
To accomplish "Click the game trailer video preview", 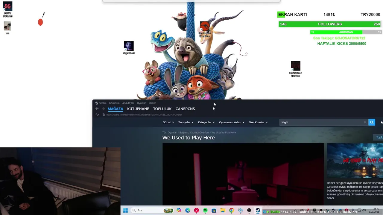I will (243, 174).
